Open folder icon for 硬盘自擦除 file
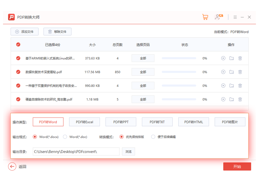This screenshot has width=259, height=183. point(232,99)
